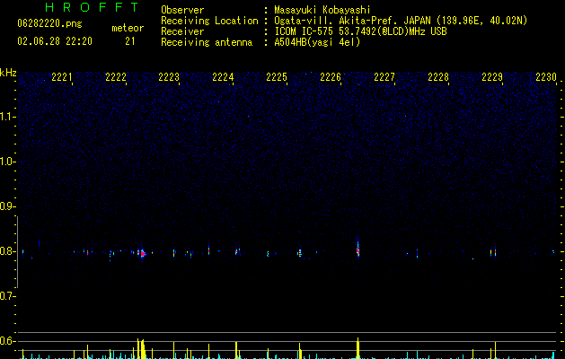Screen dimensions: 565x359
Task: Click the double meteor echo near 2229
Action: (493, 252)
